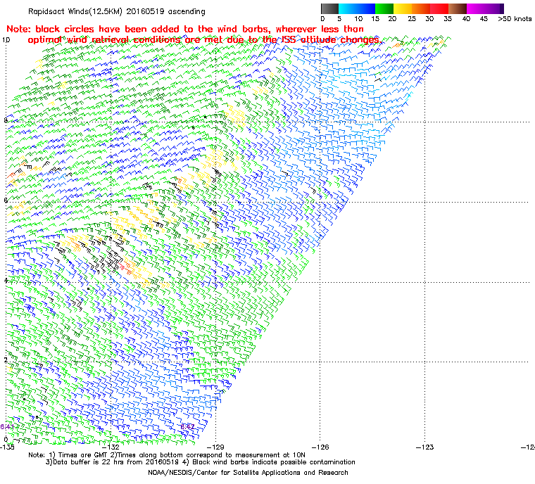Viewport: 535px width, 484px height.
Task: Click the legend label '>50 knots'
Action: 515,19
